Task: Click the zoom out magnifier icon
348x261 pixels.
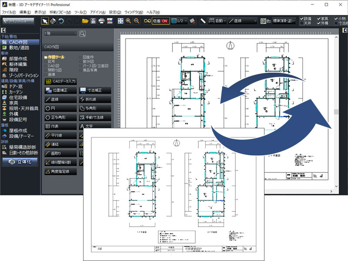Action: [x=137, y=21]
